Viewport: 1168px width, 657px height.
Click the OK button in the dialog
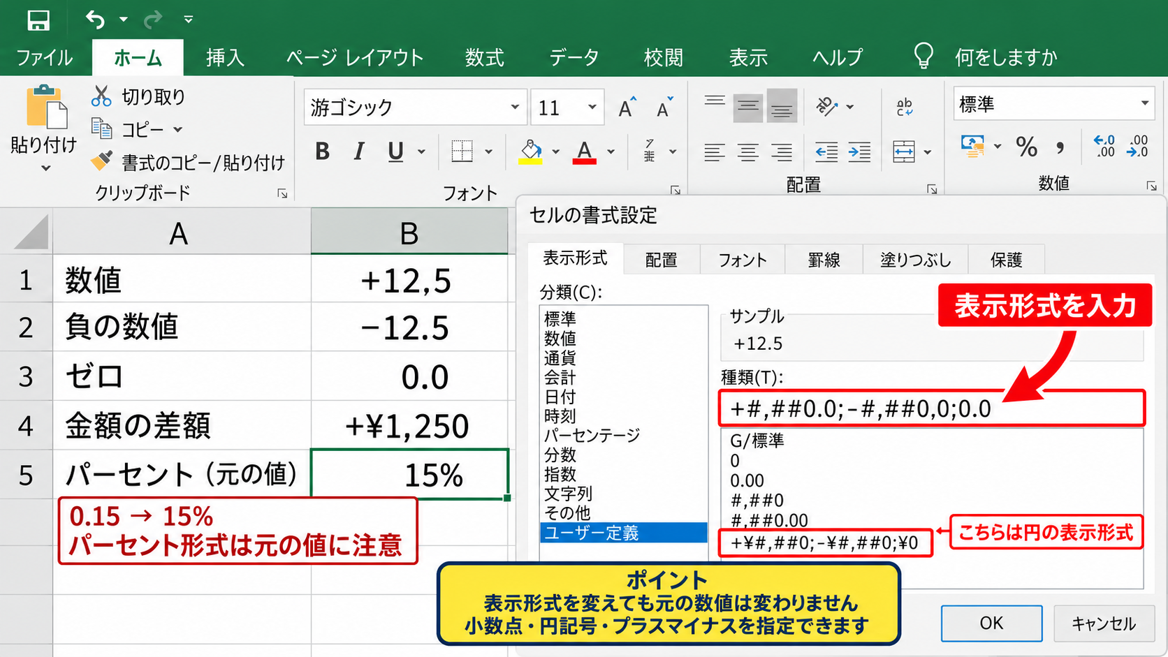click(x=991, y=623)
